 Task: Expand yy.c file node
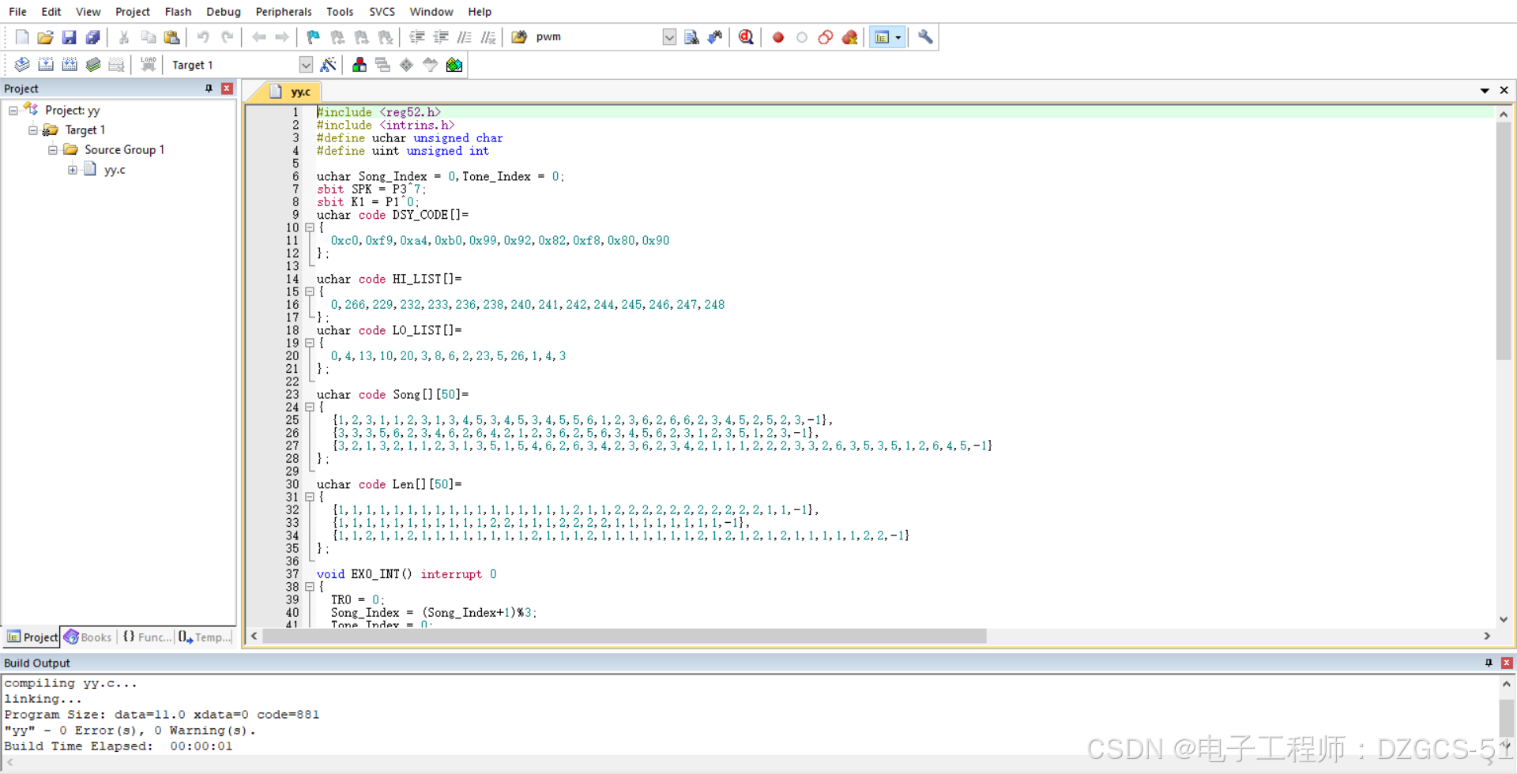(73, 170)
